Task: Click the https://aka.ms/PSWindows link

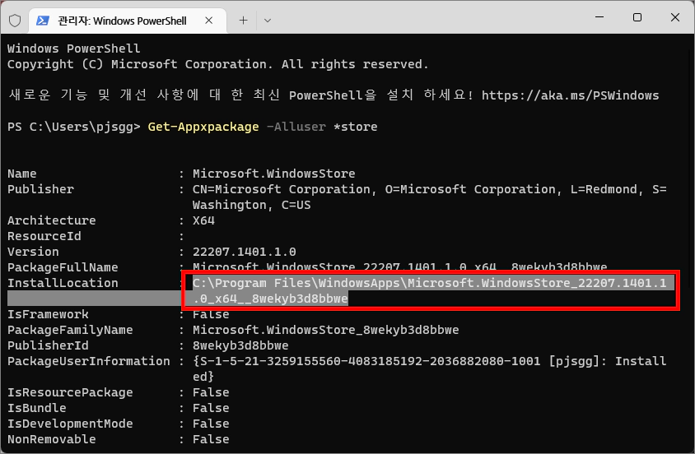Action: (x=570, y=95)
